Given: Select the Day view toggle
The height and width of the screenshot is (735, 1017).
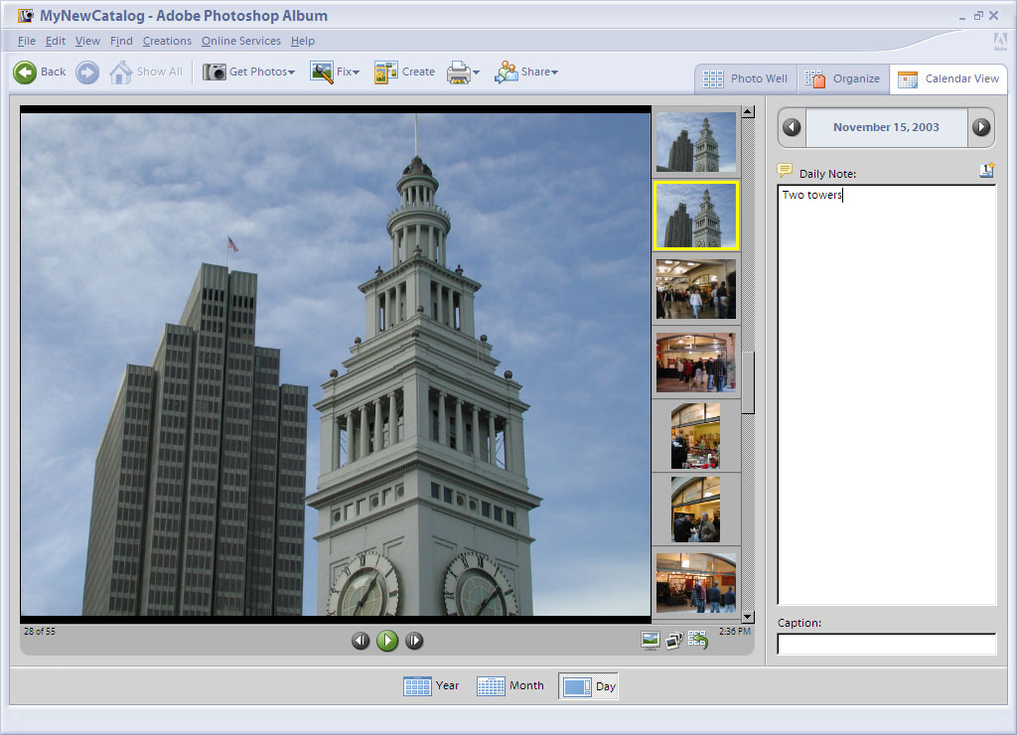Looking at the screenshot, I should point(589,686).
